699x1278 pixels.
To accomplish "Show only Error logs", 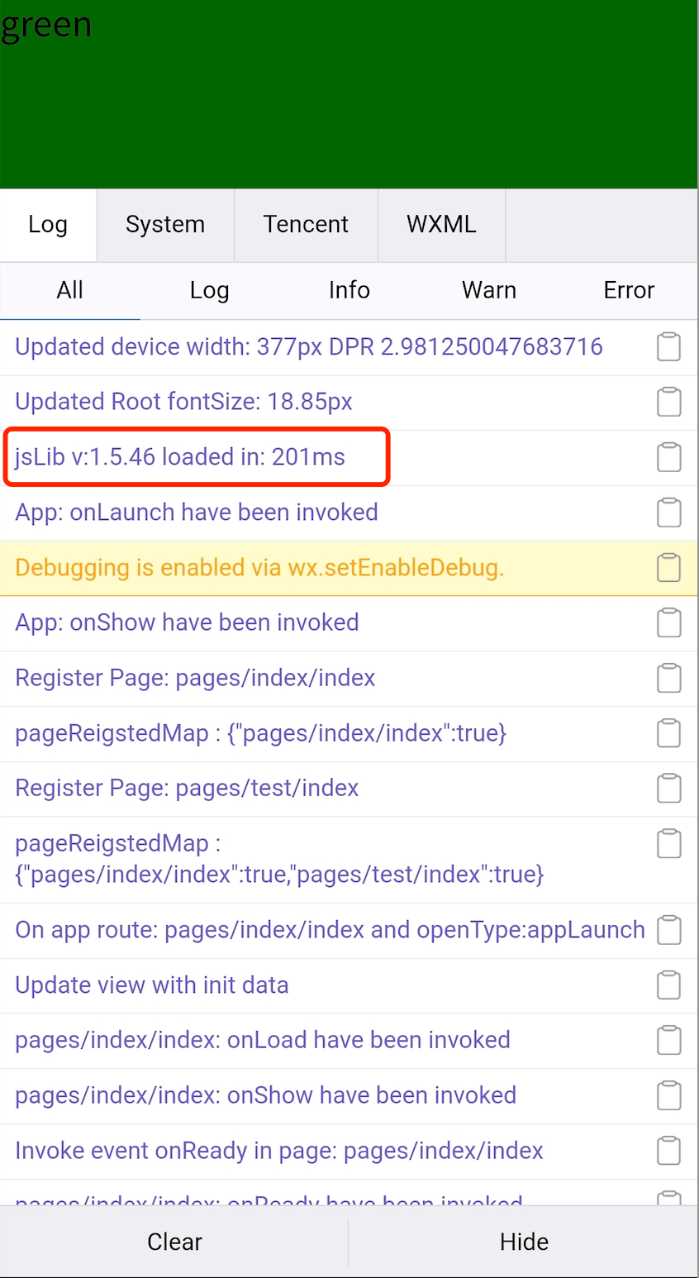I will [x=629, y=290].
